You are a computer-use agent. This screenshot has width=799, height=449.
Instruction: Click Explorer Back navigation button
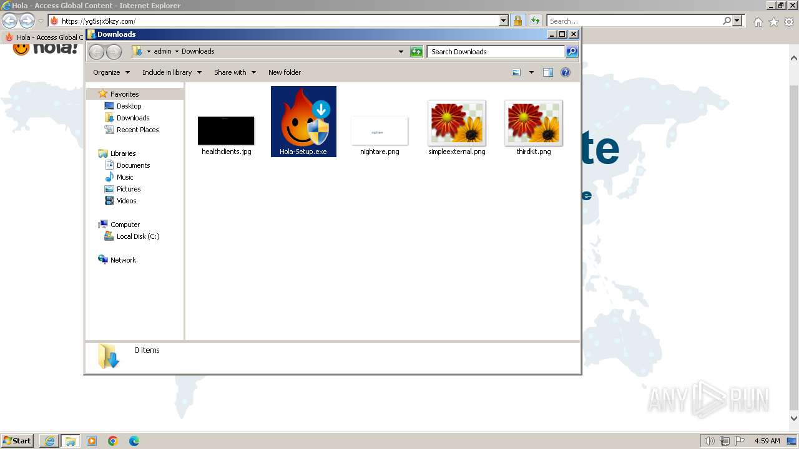click(x=96, y=52)
